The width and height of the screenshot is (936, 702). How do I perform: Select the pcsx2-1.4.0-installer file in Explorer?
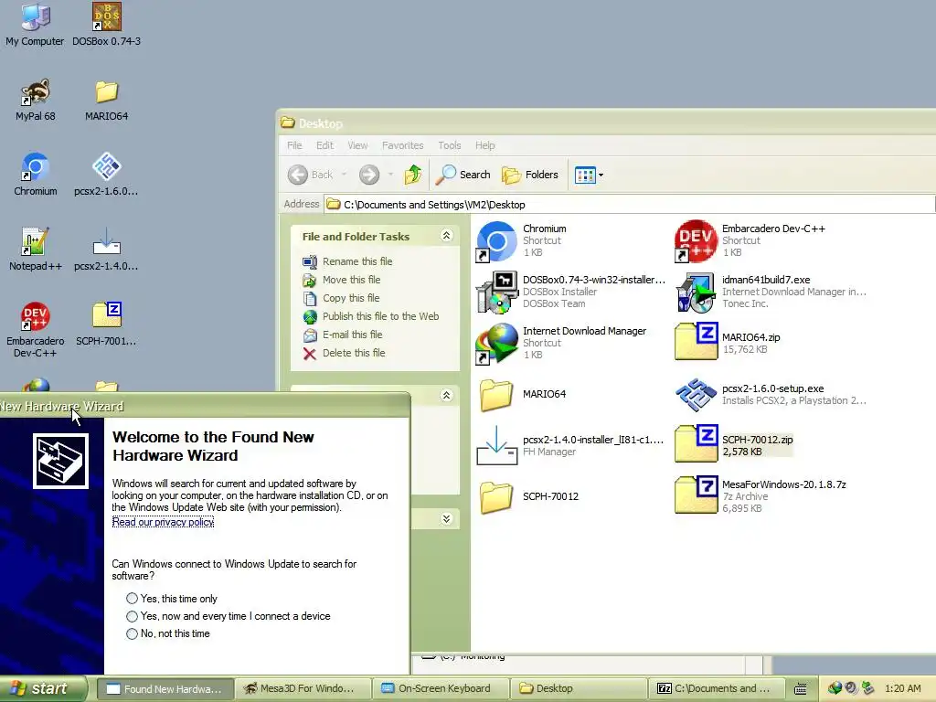pos(570,446)
